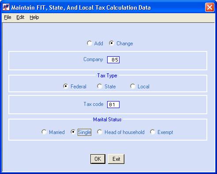The width and height of the screenshot is (217, 174).
Task: Click the Single option text label
Action: click(85, 132)
